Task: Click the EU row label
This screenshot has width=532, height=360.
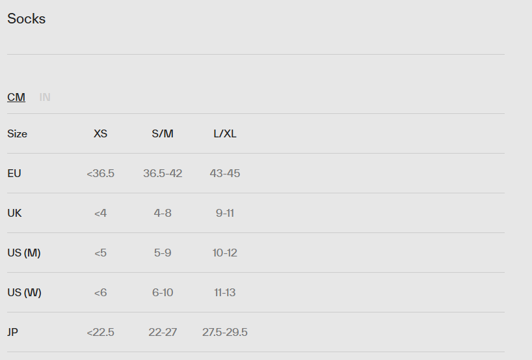Action: [14, 173]
